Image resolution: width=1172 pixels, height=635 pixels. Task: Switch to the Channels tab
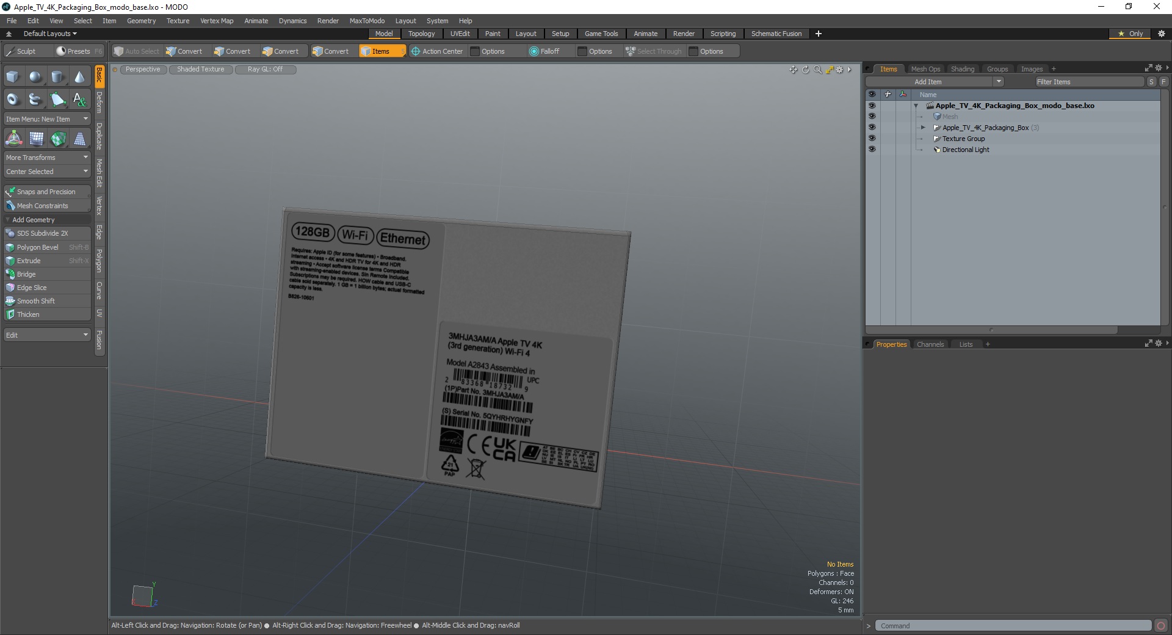(930, 344)
